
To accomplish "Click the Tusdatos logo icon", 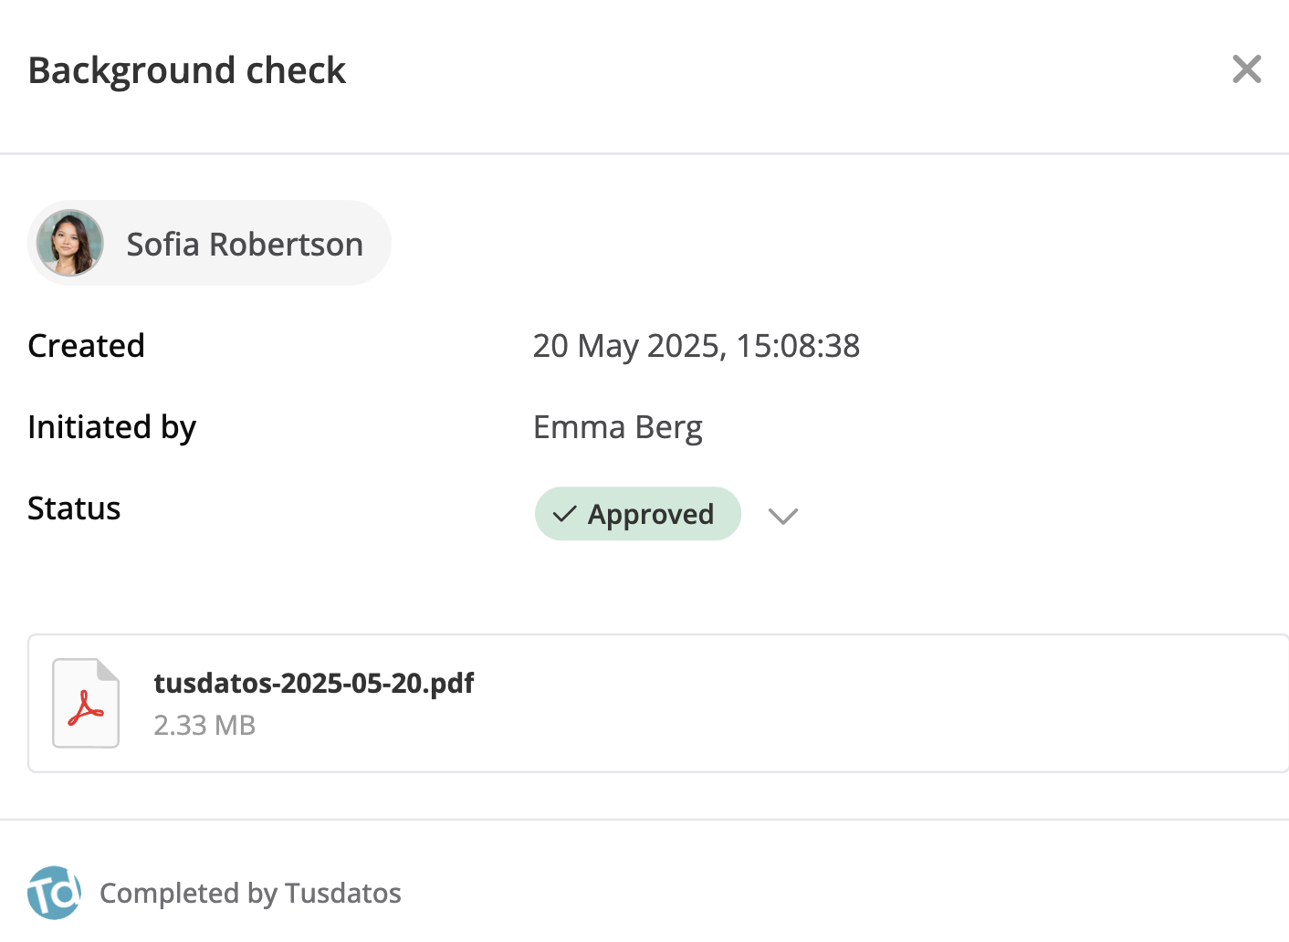I will click(x=54, y=893).
